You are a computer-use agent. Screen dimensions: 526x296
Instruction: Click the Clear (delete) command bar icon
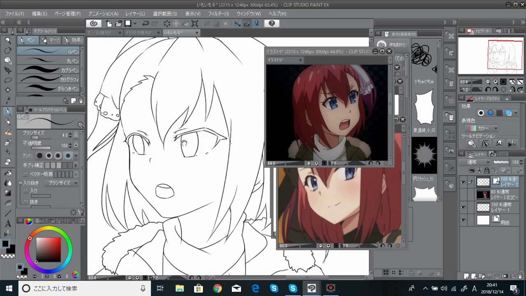tap(167, 23)
